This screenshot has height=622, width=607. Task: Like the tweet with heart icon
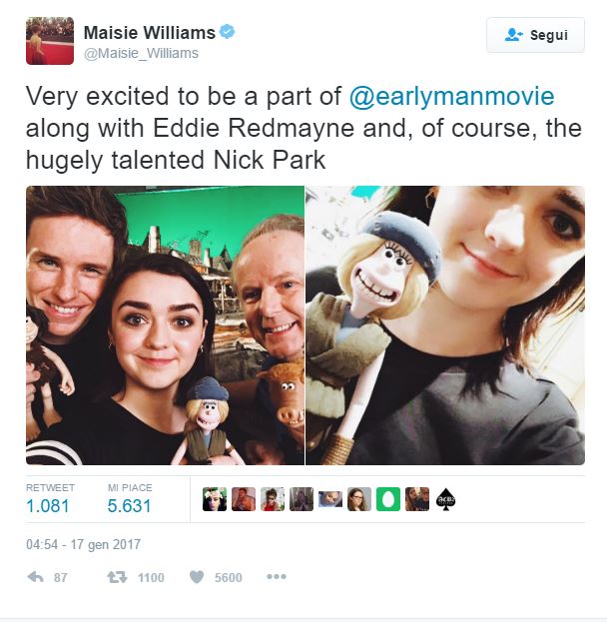click(x=197, y=577)
